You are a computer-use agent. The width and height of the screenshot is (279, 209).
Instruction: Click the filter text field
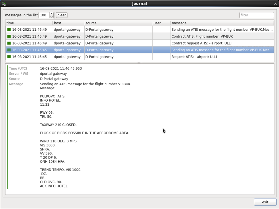point(256,15)
